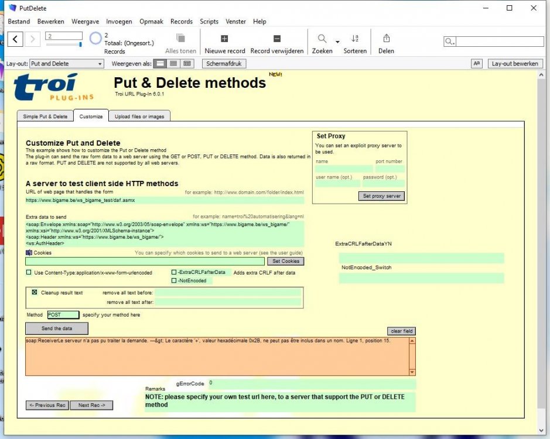The width and height of the screenshot is (550, 439).
Task: Click the text formatting Aa icon
Action: click(476, 63)
